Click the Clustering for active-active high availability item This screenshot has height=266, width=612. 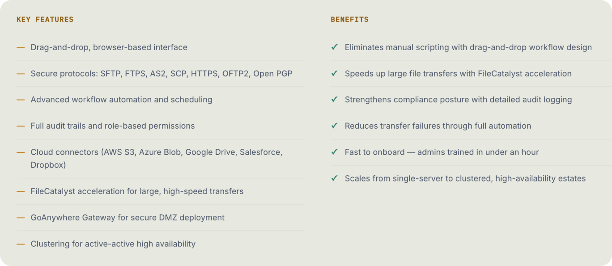click(x=113, y=244)
